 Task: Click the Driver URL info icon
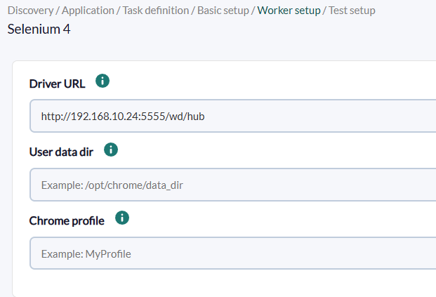[x=103, y=81]
